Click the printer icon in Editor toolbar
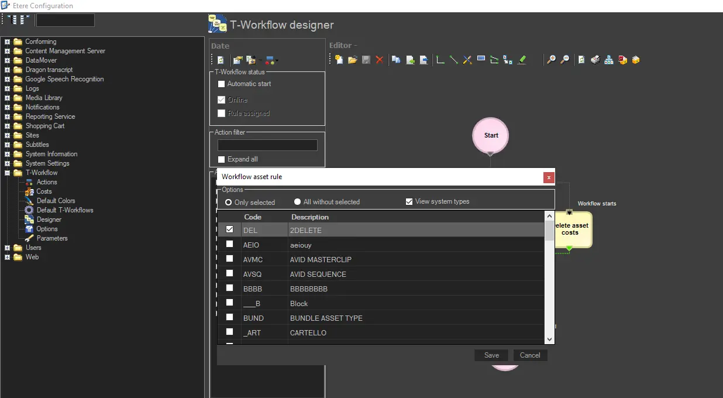 tap(595, 60)
